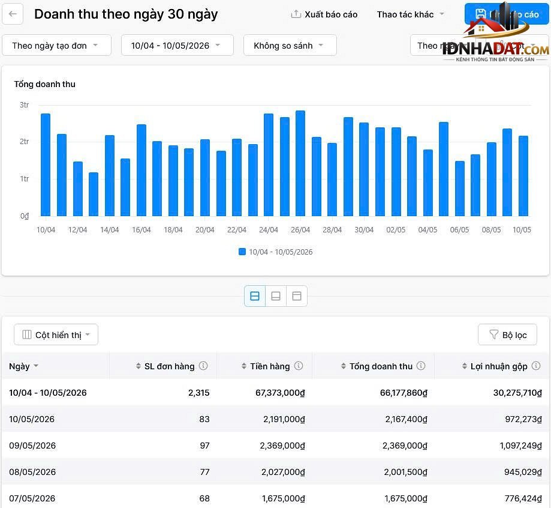Click info icon beside Lợi nhuận gộp
This screenshot has width=551, height=508.
(536, 366)
